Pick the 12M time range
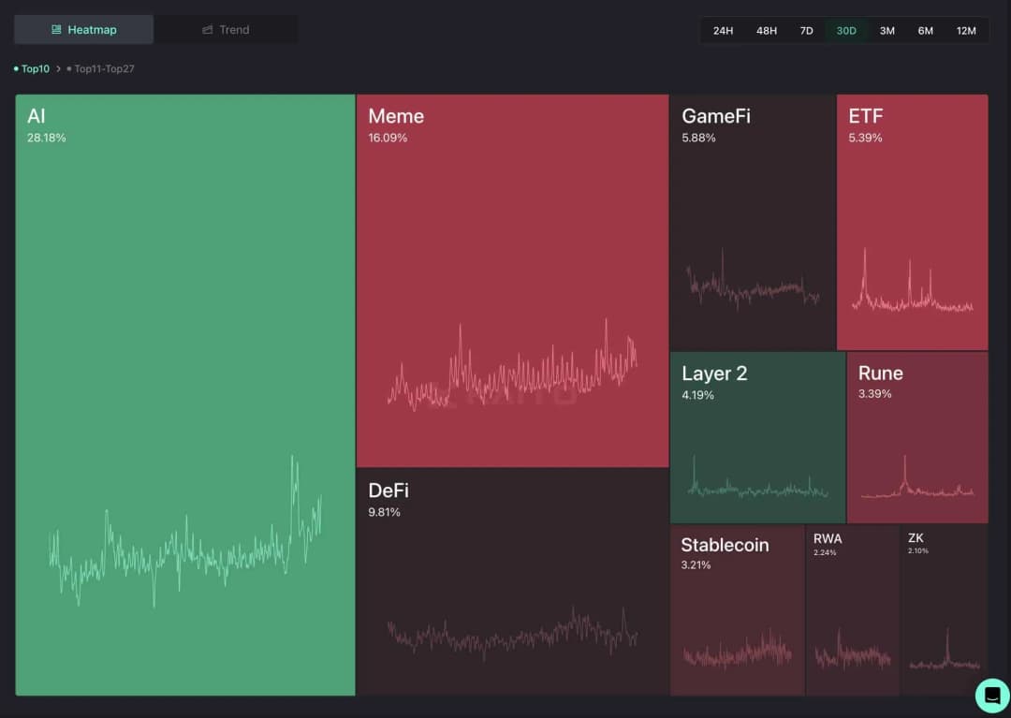 [966, 31]
